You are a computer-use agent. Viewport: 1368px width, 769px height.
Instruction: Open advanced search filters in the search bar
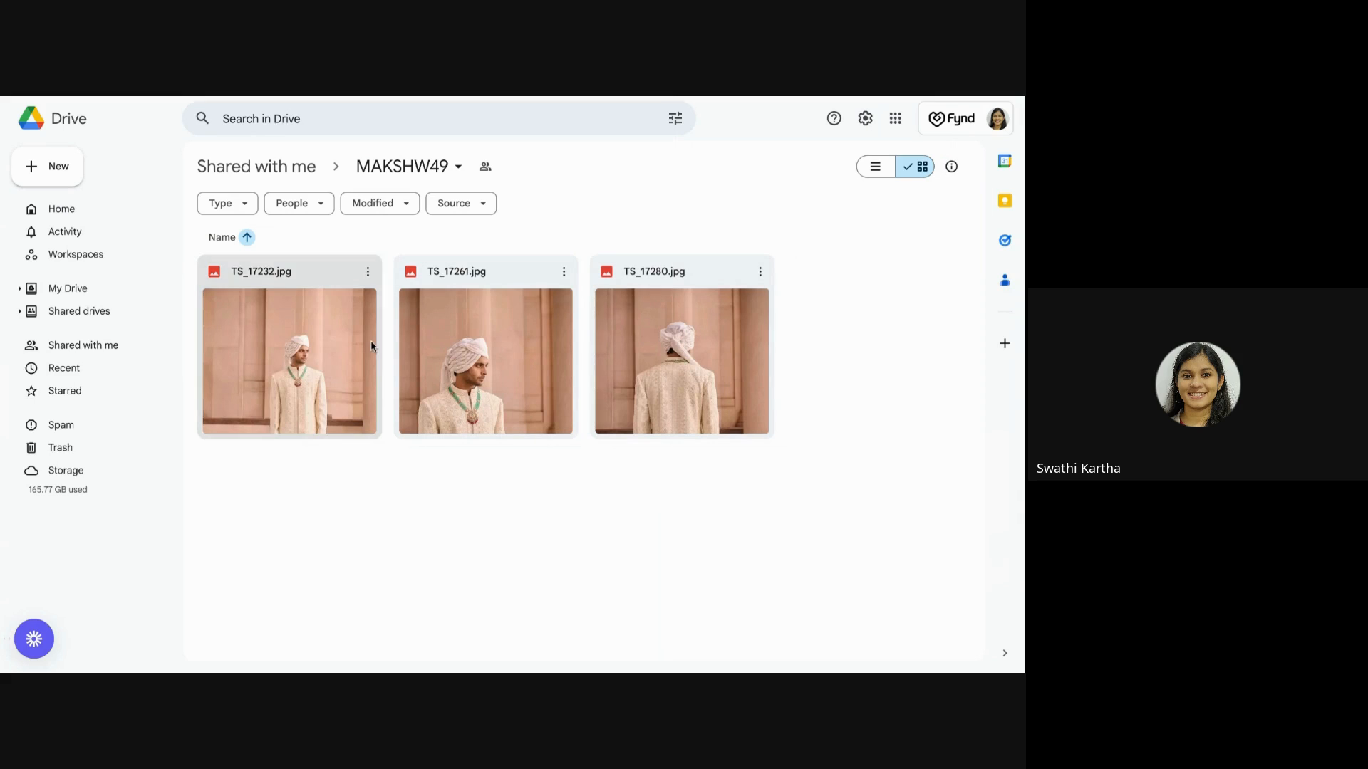point(675,118)
